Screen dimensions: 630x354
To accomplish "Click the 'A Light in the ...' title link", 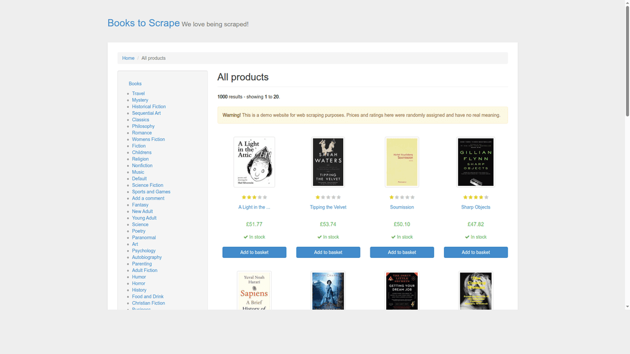I will tap(254, 207).
